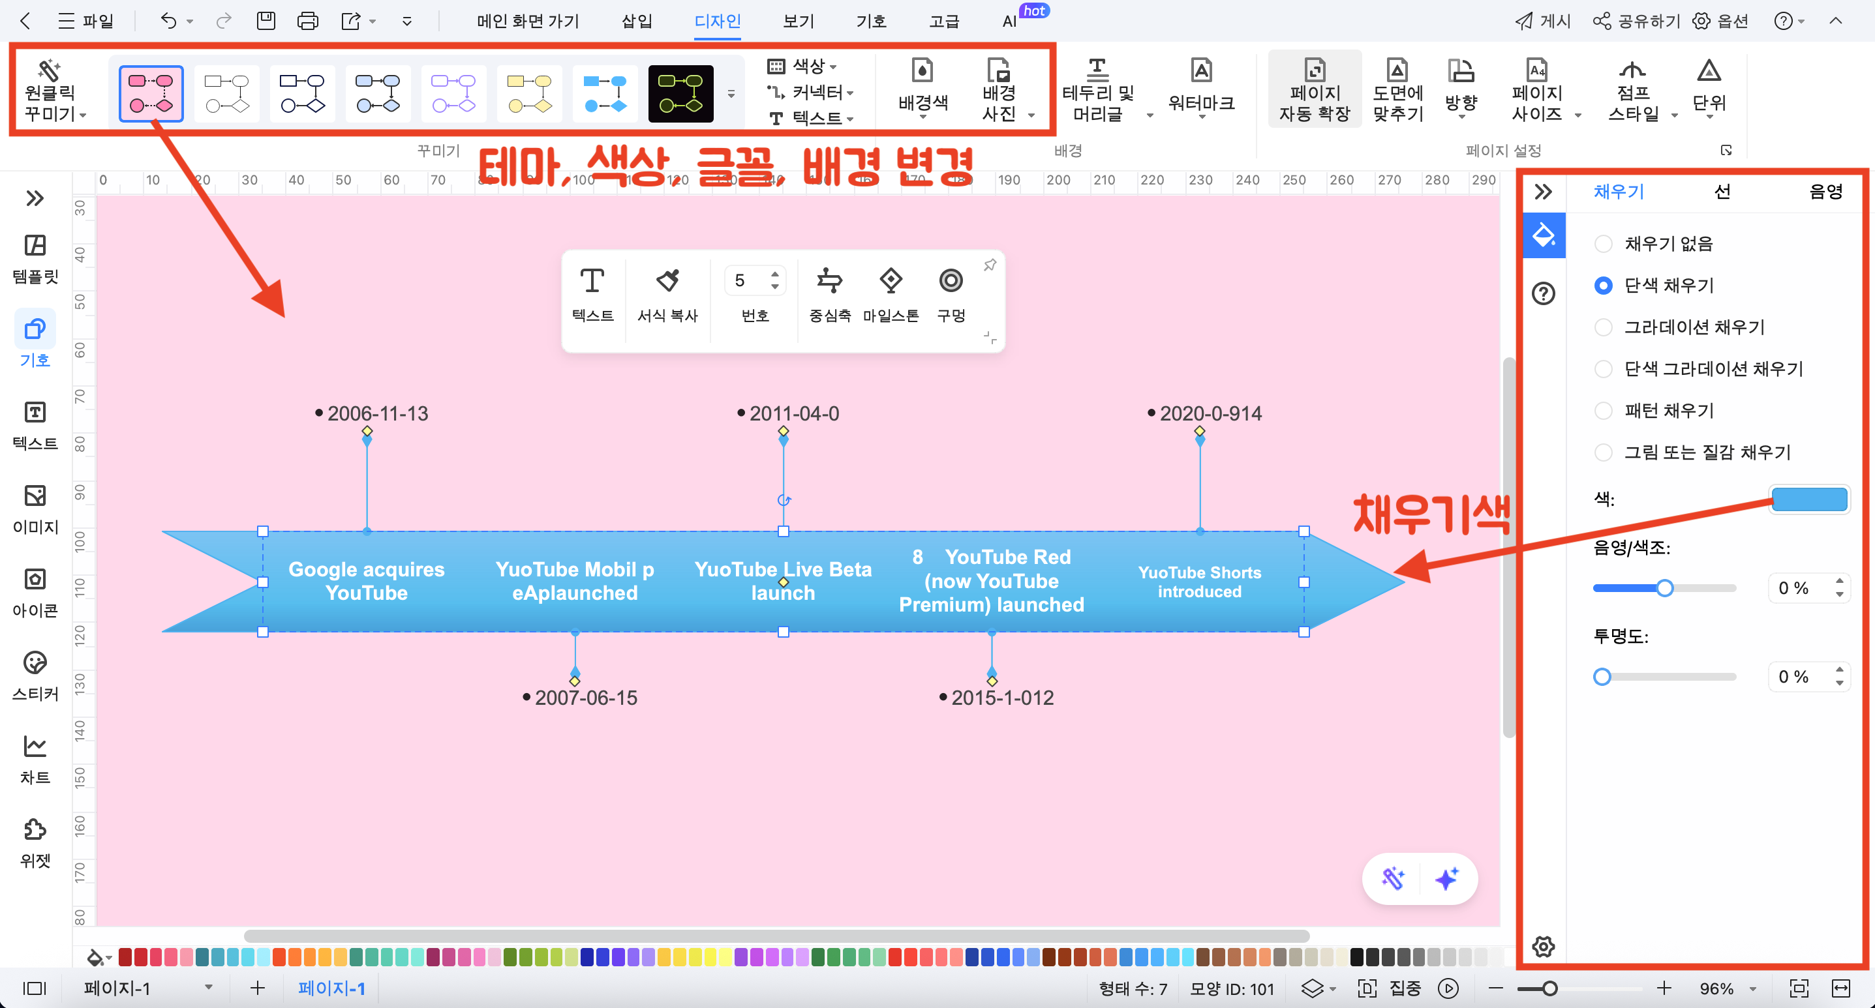Click the undo arrow icon
1875x1008 pixels.
(168, 21)
